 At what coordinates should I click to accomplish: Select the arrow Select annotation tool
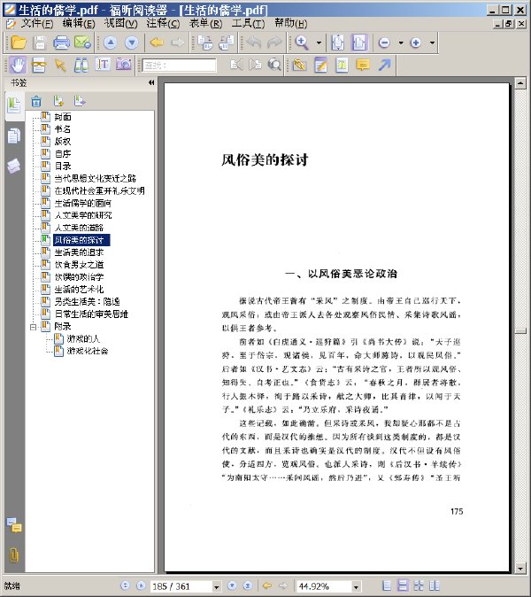click(60, 66)
